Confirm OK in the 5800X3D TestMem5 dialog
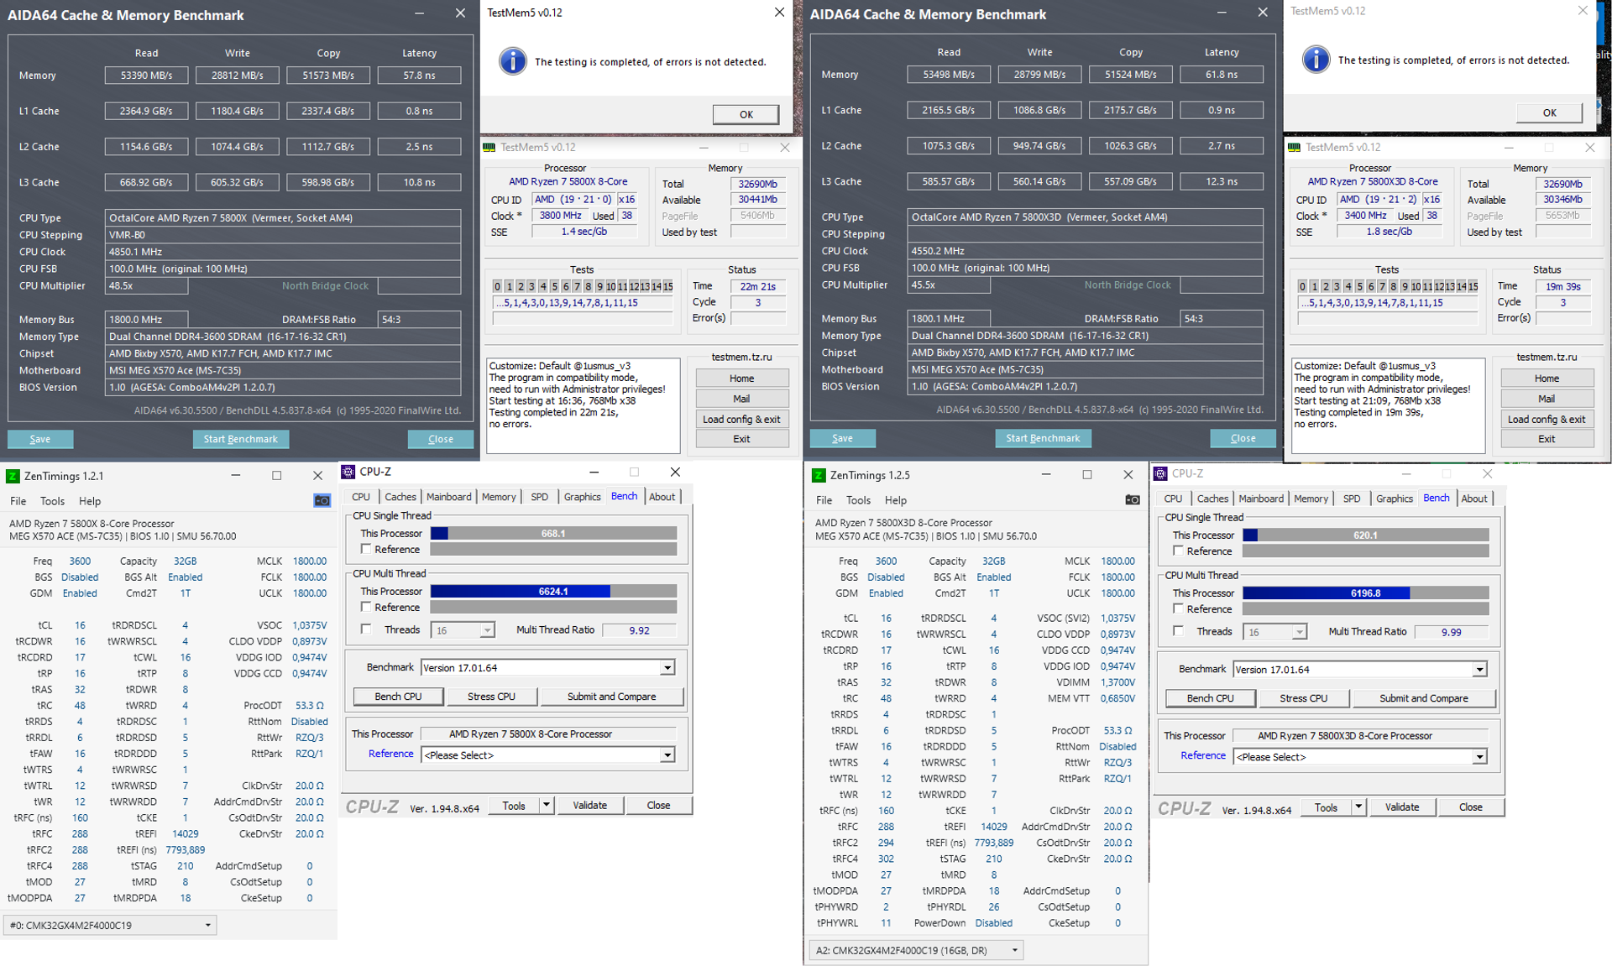Viewport: 1612px width, 966px height. click(1549, 112)
